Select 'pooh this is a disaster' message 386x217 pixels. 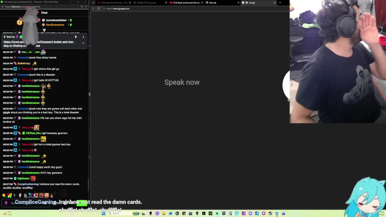coord(42,75)
